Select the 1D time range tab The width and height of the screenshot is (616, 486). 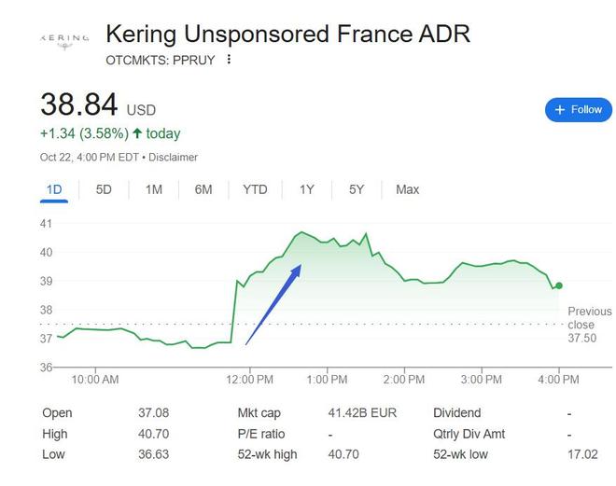(54, 189)
